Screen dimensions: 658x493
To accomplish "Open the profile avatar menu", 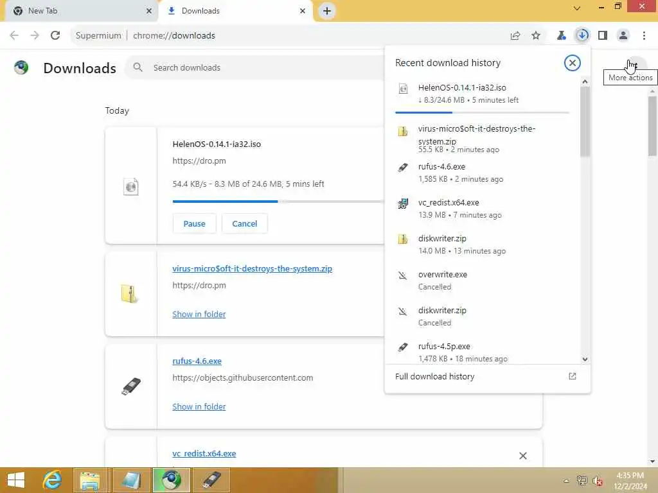I will tap(623, 35).
